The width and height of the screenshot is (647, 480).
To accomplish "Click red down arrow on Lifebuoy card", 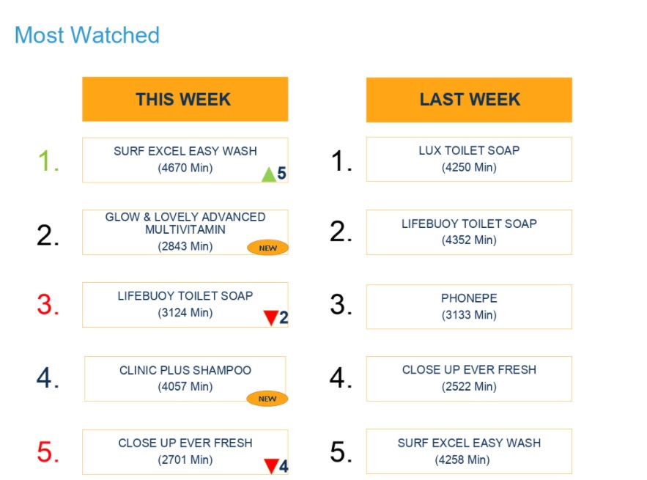I will click(x=271, y=318).
